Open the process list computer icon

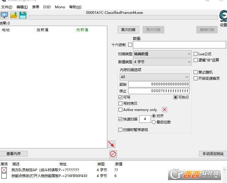4,15
